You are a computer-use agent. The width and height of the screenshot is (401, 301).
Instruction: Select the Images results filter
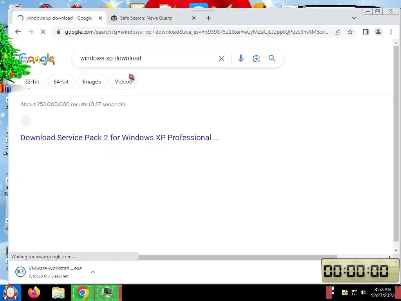coord(92,82)
